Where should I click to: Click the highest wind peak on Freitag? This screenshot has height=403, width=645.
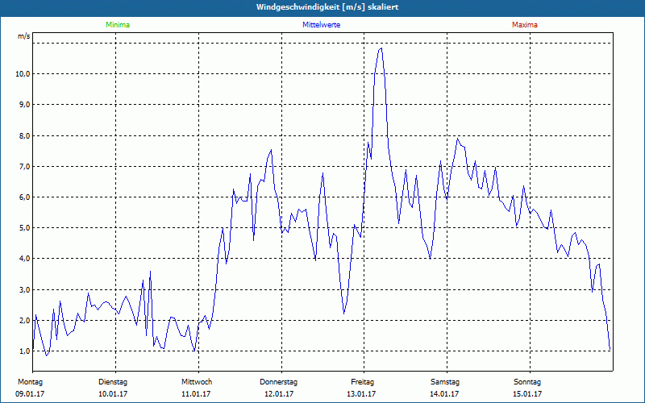[381, 48]
